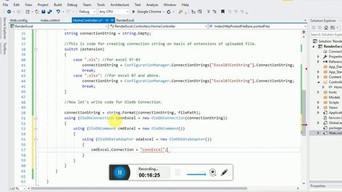Click the vertical scrollbar thumb of the editor
Image resolution: width=342 pixels, height=192 pixels.
[x=304, y=113]
